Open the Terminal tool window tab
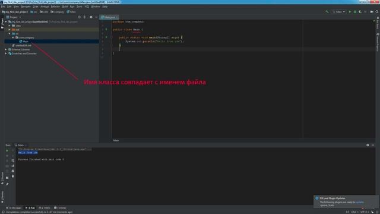Viewport: 380px width, 214px height. 60,208
